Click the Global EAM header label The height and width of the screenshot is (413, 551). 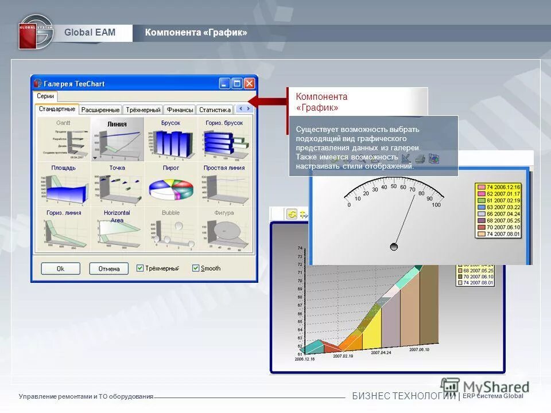(x=90, y=32)
